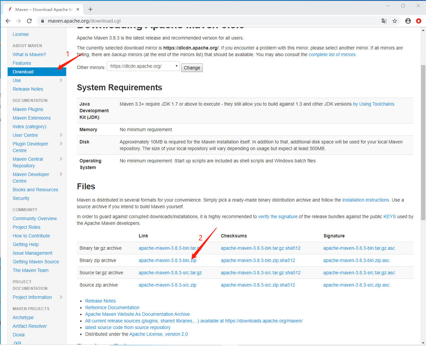The width and height of the screenshot is (426, 346).
Task: Select the Maven – Download Apache tab
Action: [44, 9]
